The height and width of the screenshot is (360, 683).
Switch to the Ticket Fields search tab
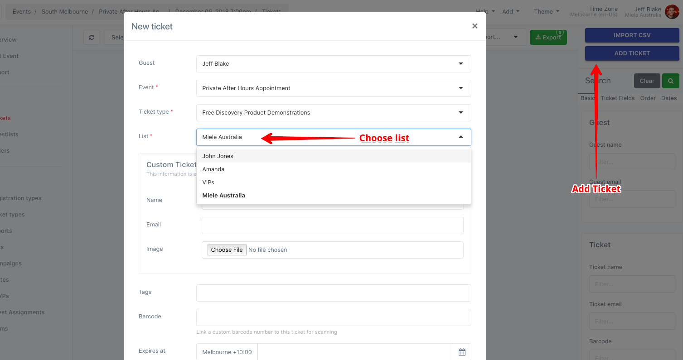[x=617, y=98]
